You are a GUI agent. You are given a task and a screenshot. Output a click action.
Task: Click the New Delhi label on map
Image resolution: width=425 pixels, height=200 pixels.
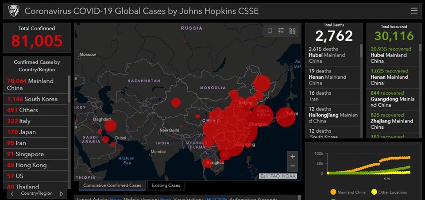pos(170,131)
